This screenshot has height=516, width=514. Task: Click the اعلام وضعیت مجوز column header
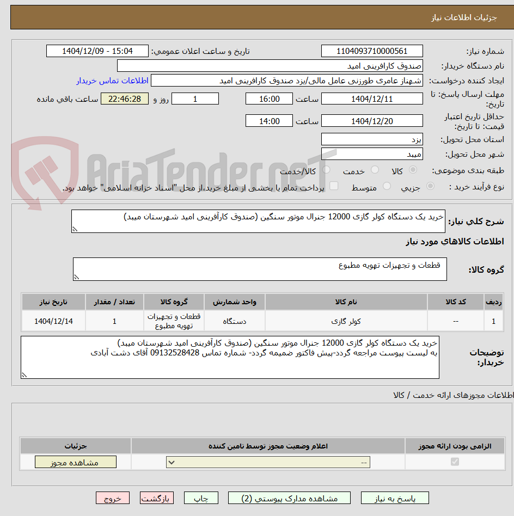pyautogui.click(x=268, y=446)
